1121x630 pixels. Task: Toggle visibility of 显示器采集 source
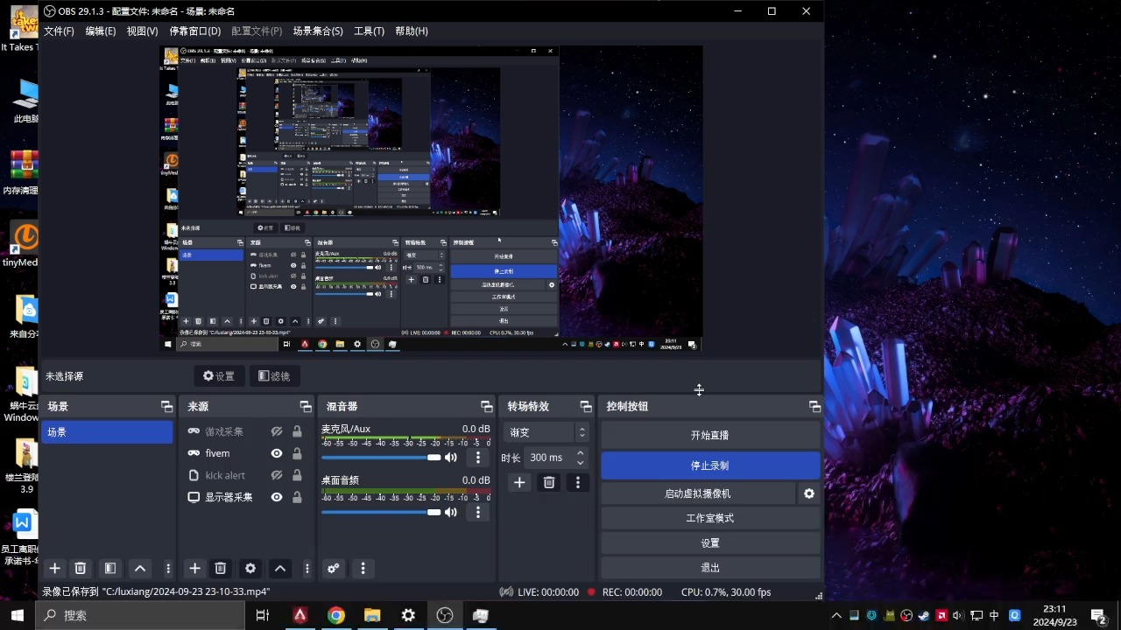click(x=277, y=497)
